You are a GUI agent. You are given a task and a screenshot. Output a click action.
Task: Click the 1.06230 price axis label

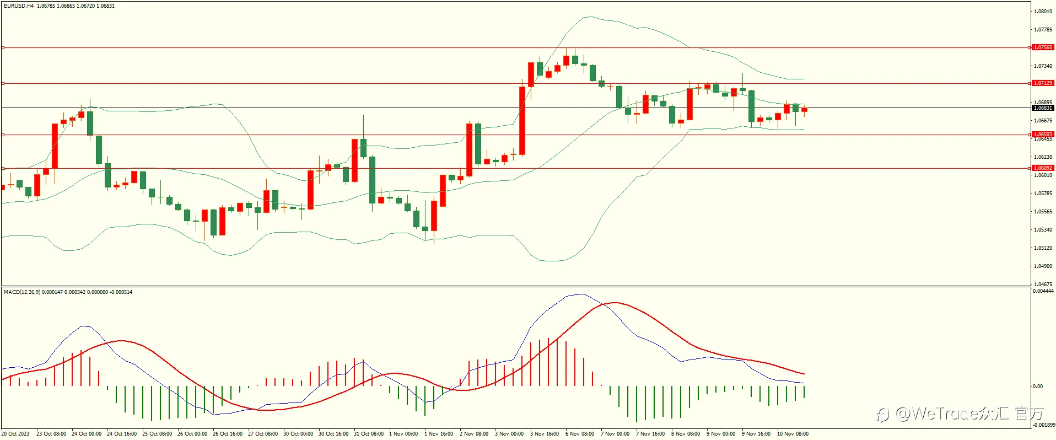point(1043,157)
